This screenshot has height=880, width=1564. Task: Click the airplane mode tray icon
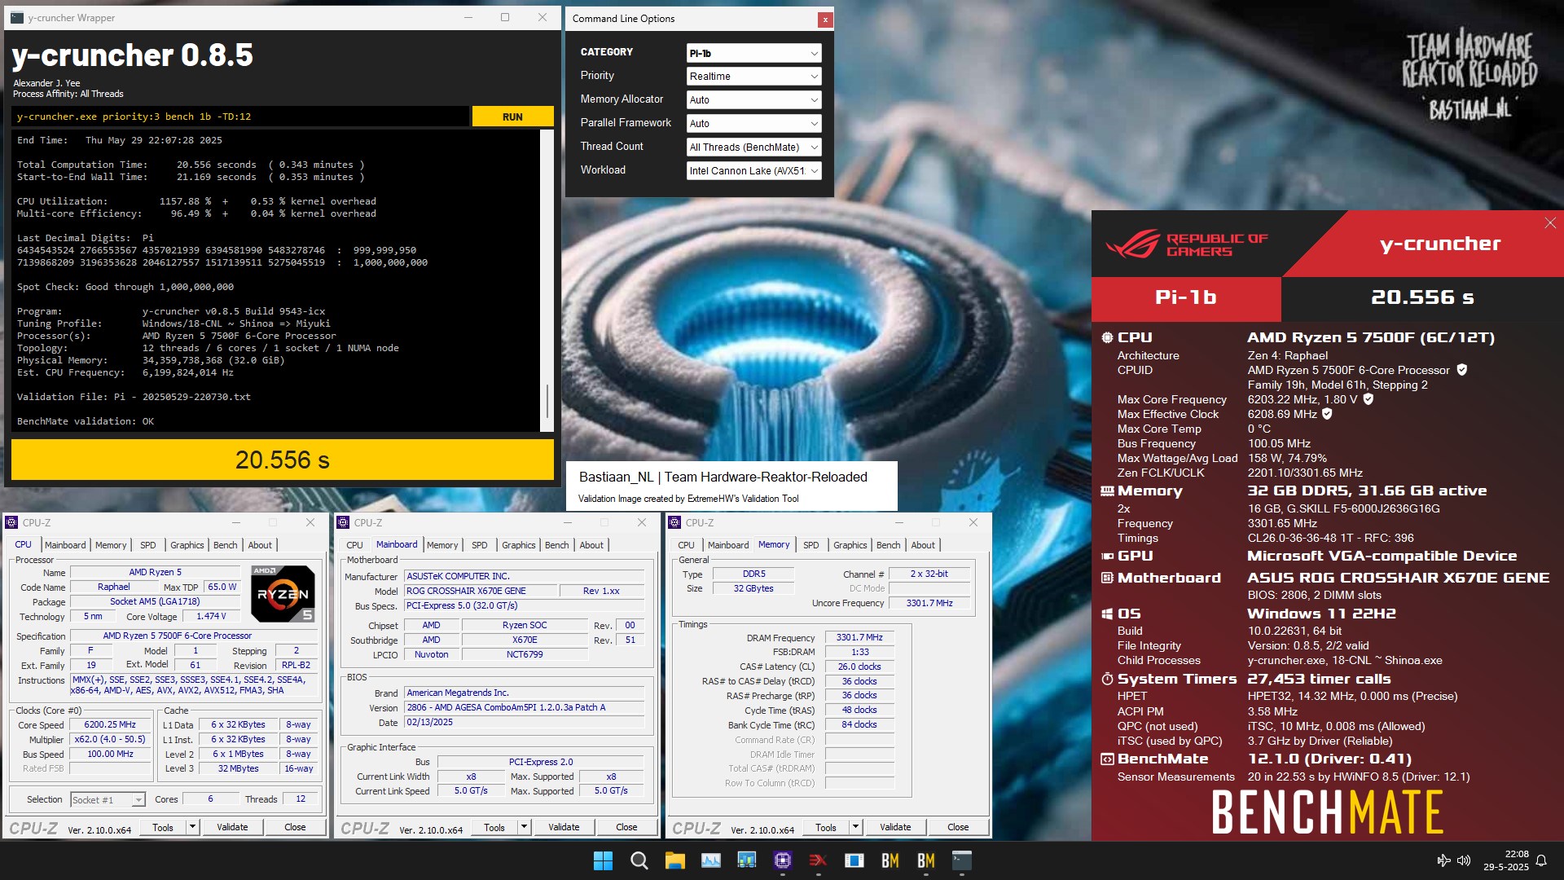point(1443,860)
